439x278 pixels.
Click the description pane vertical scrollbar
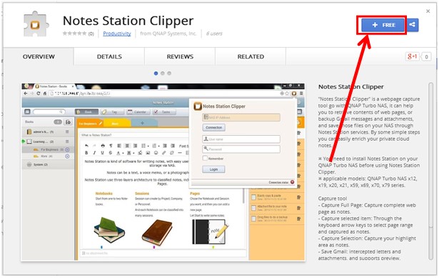coord(431,171)
